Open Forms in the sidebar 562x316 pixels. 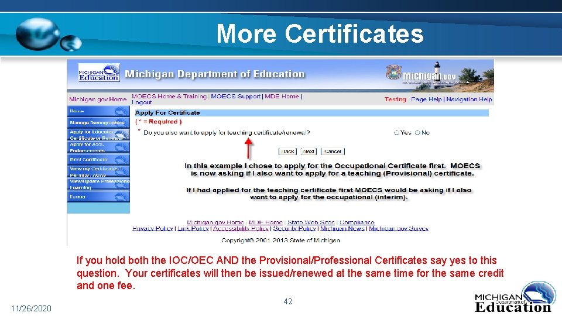pyautogui.click(x=98, y=197)
